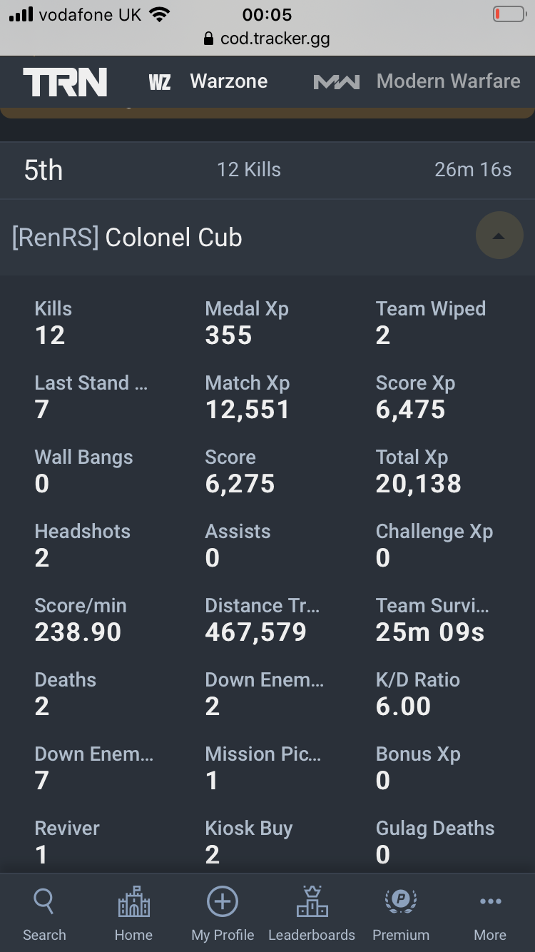
Task: Open the Home castle icon
Action: pyautogui.click(x=133, y=902)
